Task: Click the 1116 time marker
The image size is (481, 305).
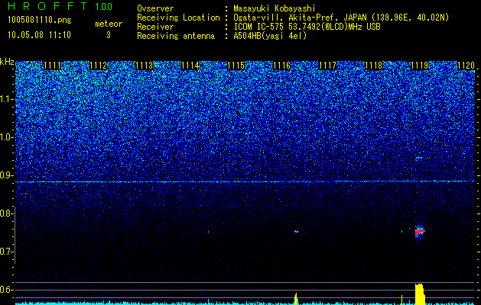Action: 281,66
